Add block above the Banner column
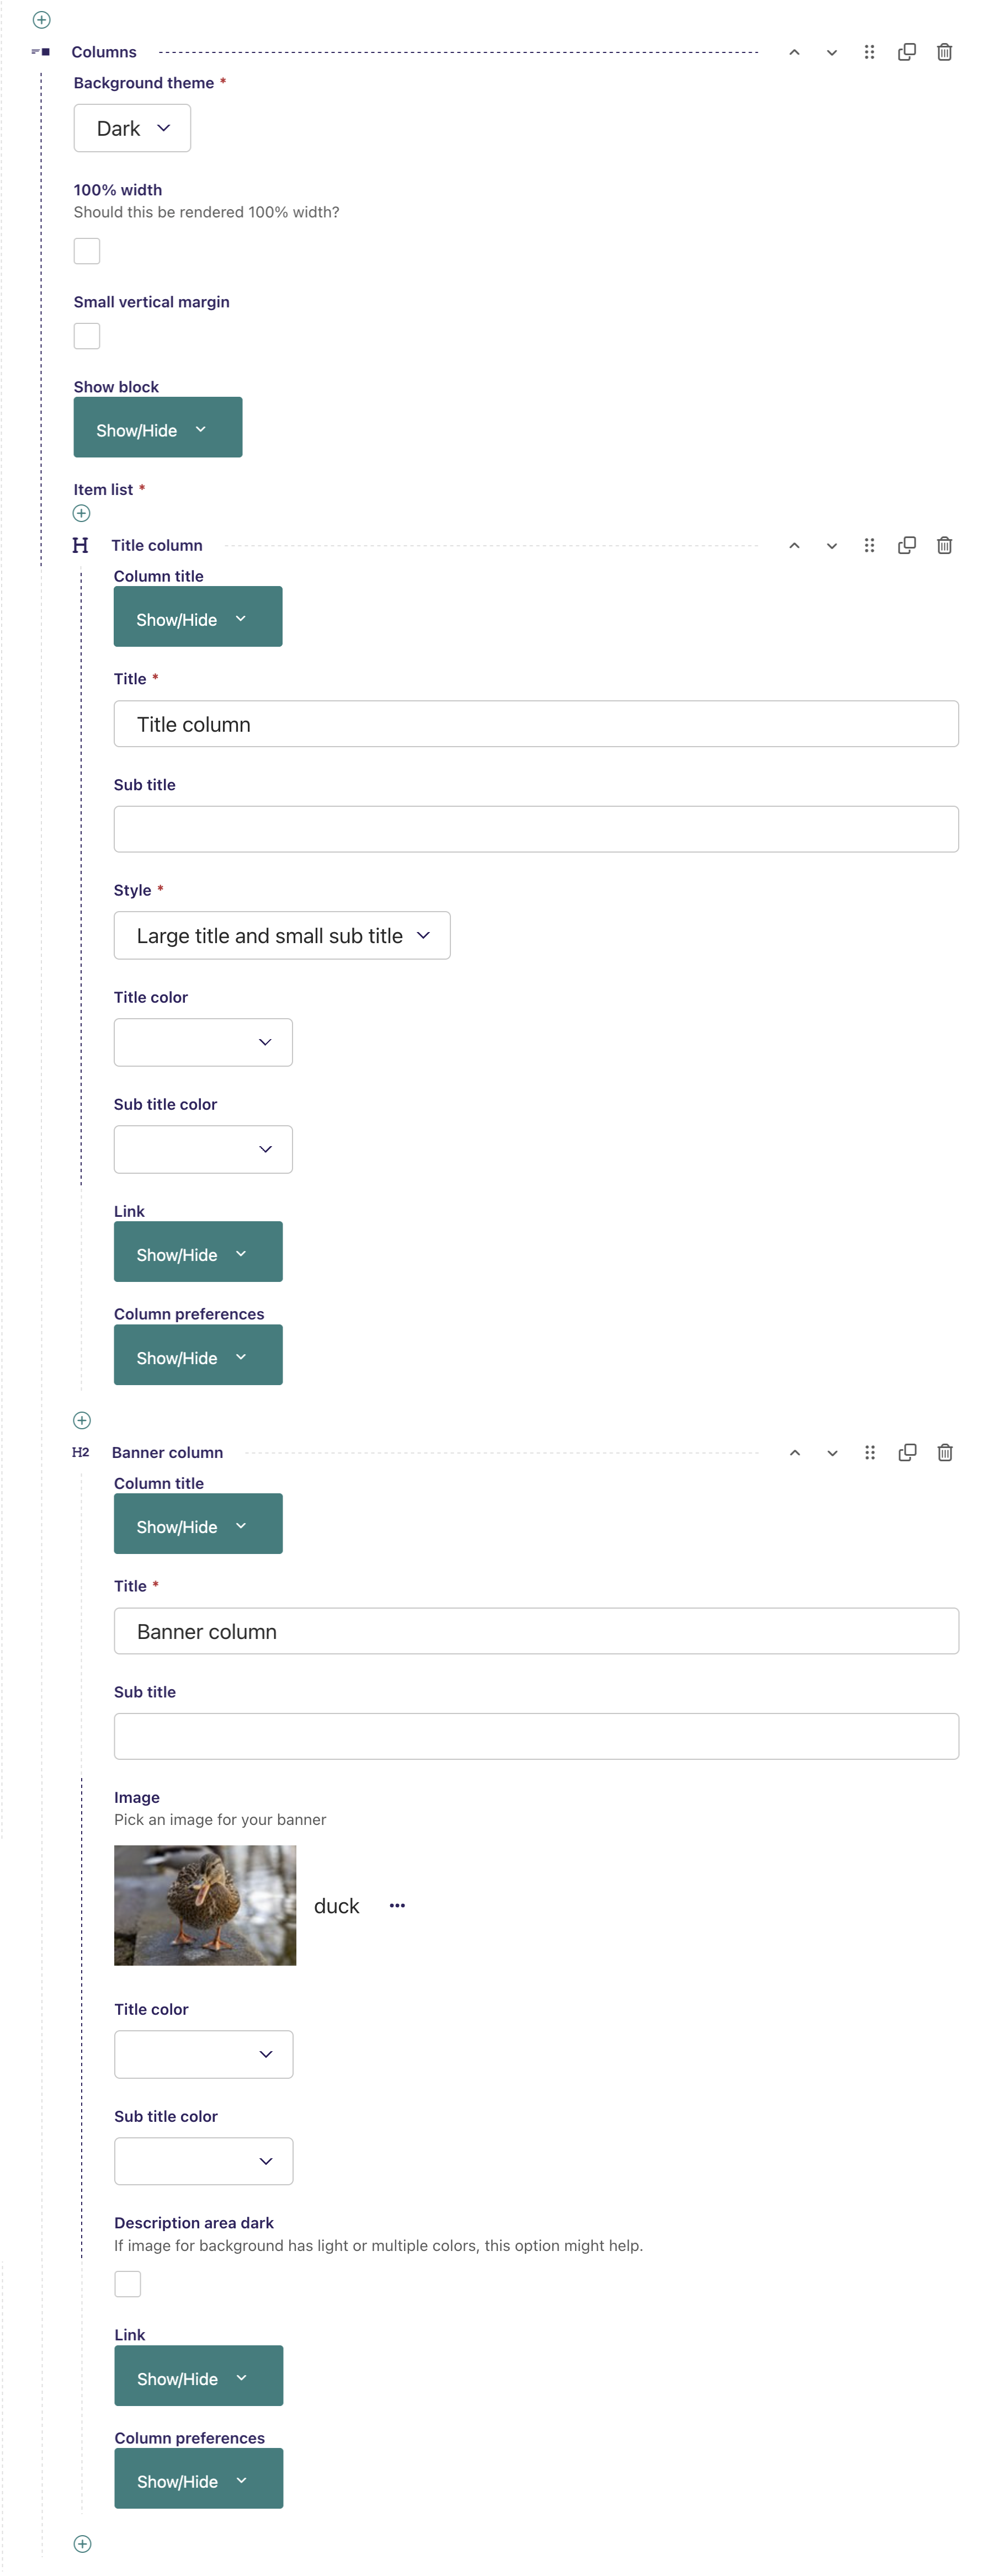Image resolution: width=983 pixels, height=2576 pixels. pyautogui.click(x=82, y=1420)
